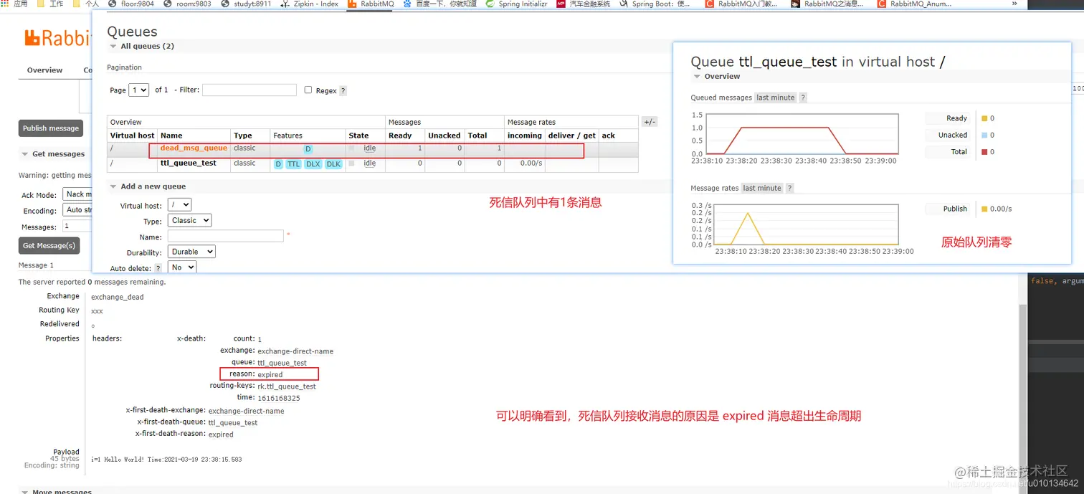Enable the Regex filter checkbox

pos(308,90)
